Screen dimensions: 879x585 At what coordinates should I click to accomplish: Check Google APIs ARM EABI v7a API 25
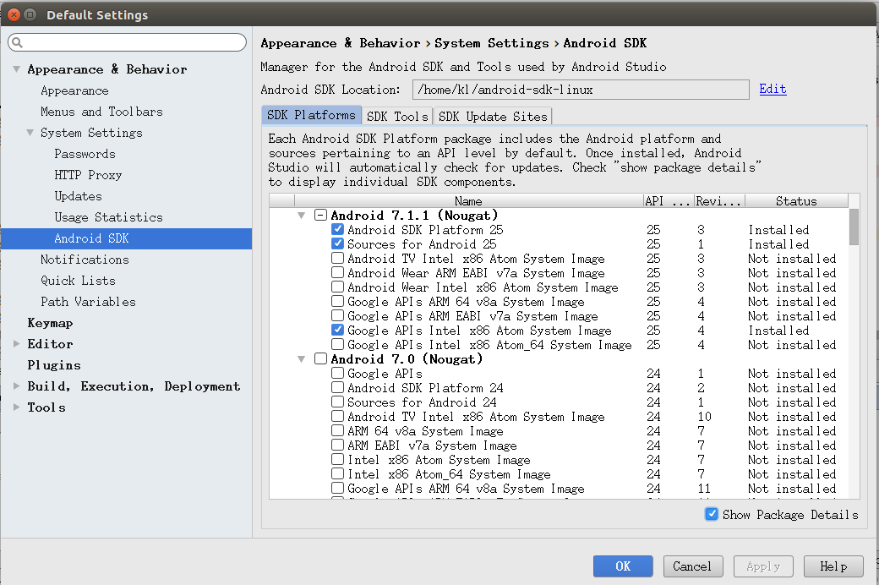click(337, 316)
